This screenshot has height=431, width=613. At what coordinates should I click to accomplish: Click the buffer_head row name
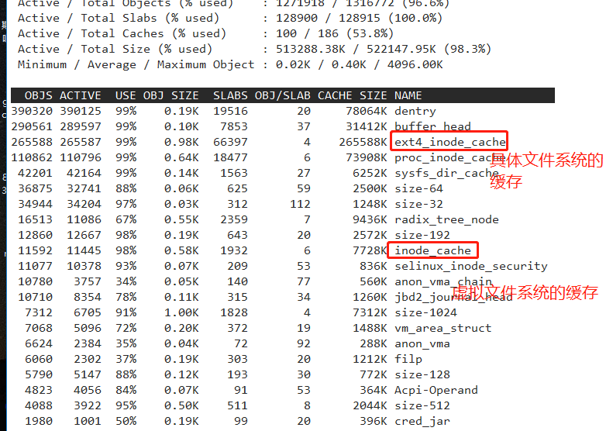pyautogui.click(x=432, y=126)
